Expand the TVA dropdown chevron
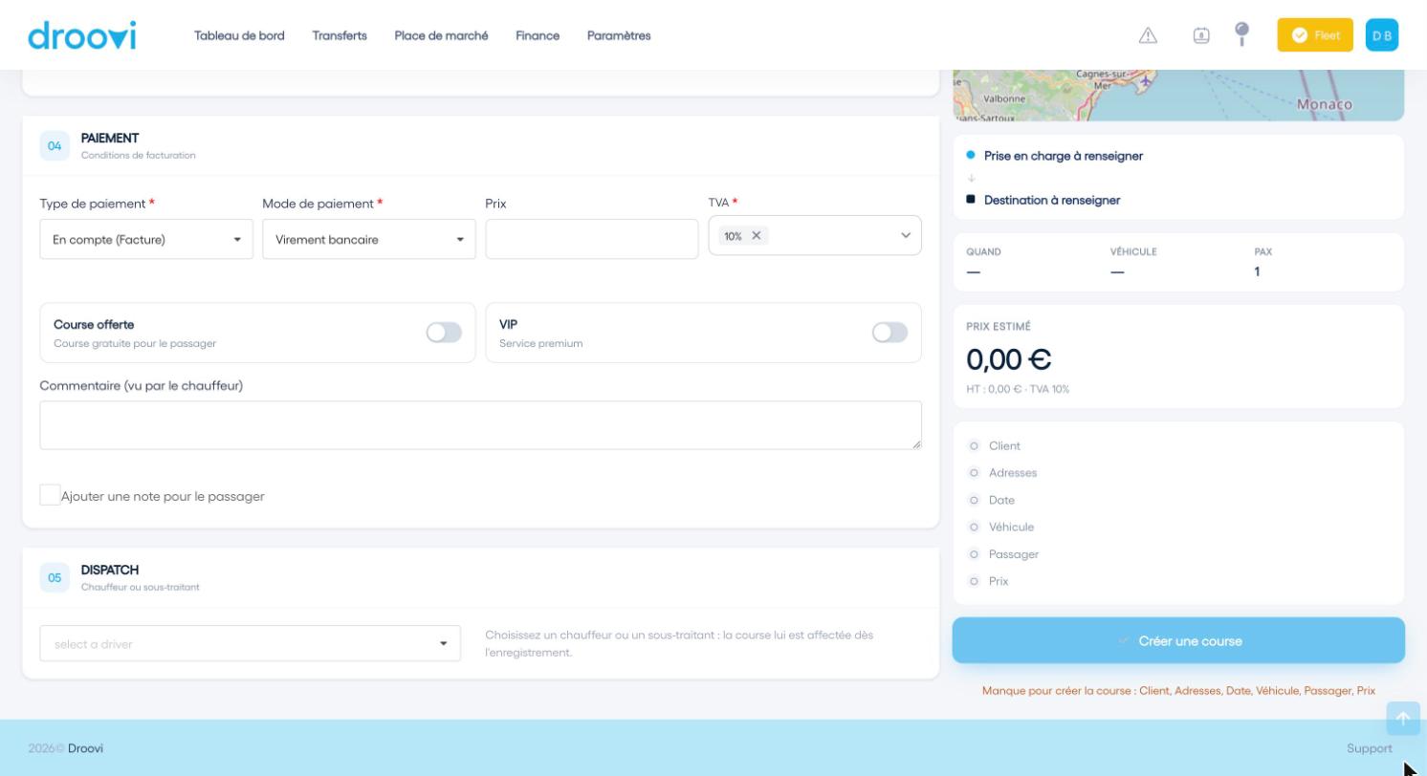Viewport: 1427px width, 776px height. click(x=906, y=235)
